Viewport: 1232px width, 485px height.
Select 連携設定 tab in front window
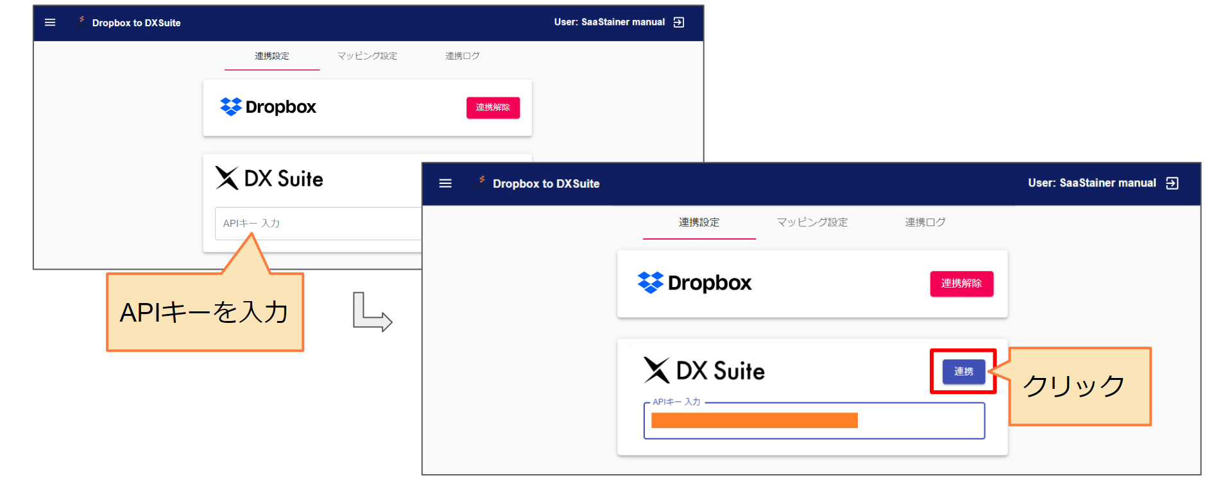pyautogui.click(x=699, y=222)
